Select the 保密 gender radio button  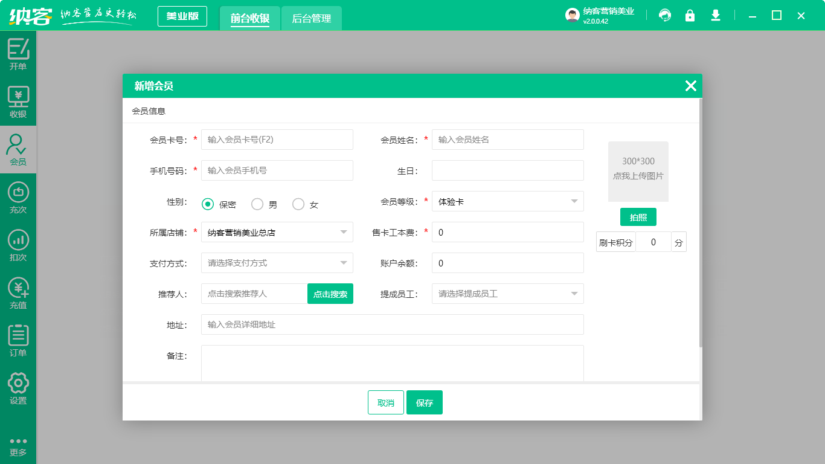click(207, 204)
